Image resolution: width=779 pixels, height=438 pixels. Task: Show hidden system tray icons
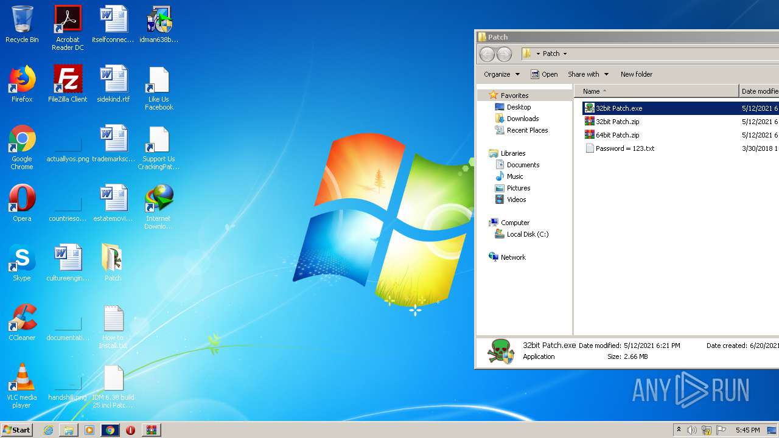coord(679,430)
